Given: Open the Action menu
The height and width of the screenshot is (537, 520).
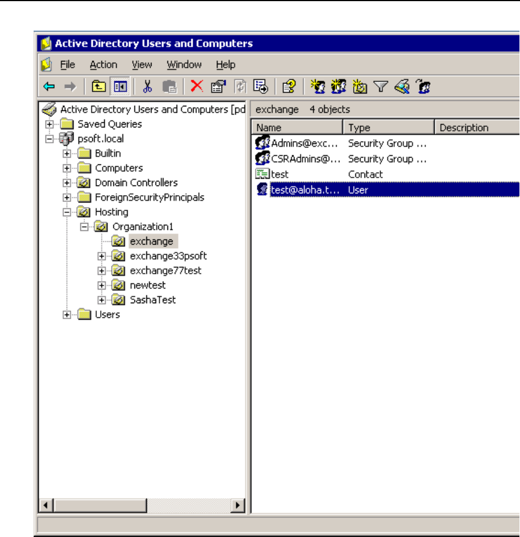Looking at the screenshot, I should pos(104,65).
